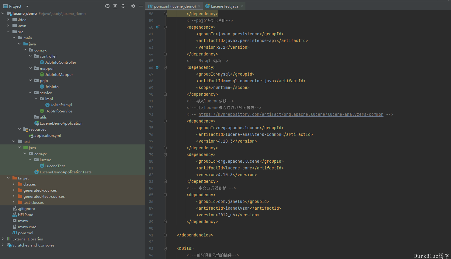Collapse the resources folder
451x259 pixels.
[19, 129]
